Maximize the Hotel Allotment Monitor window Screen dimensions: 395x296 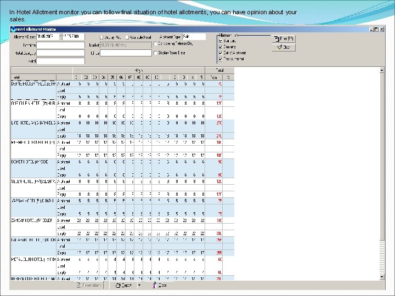point(376,29)
